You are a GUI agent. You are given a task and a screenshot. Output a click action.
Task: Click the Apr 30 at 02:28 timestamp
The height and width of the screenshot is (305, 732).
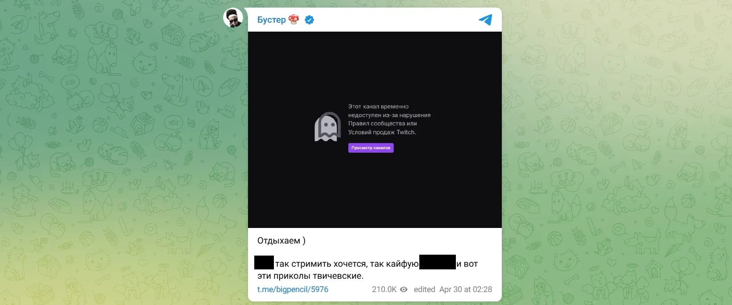click(x=466, y=289)
